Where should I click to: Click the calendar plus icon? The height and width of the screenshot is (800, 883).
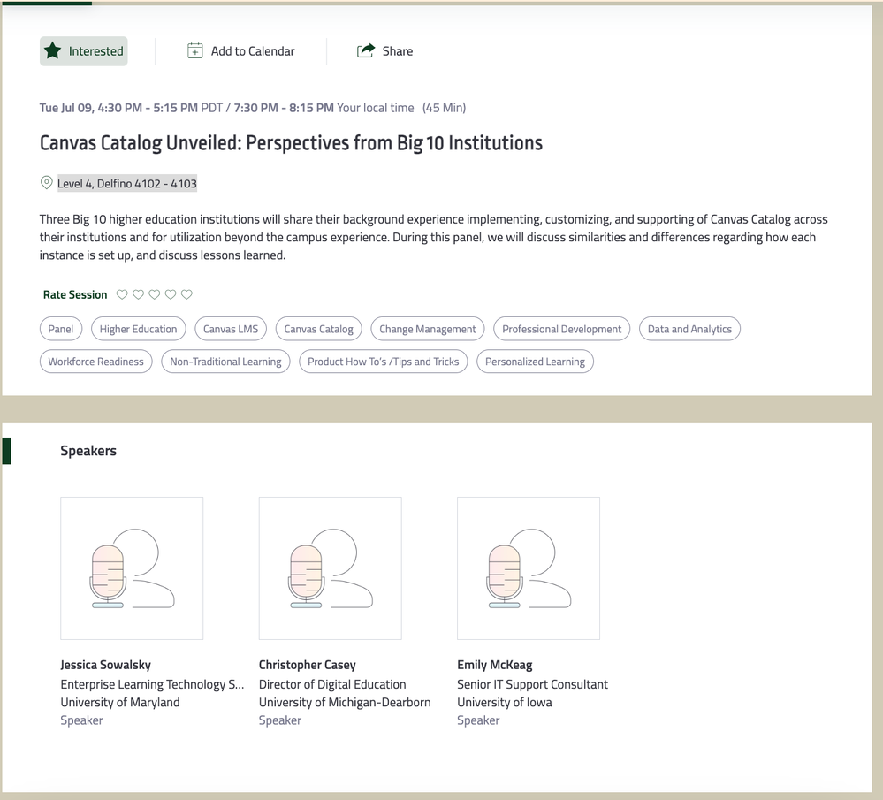click(x=195, y=51)
